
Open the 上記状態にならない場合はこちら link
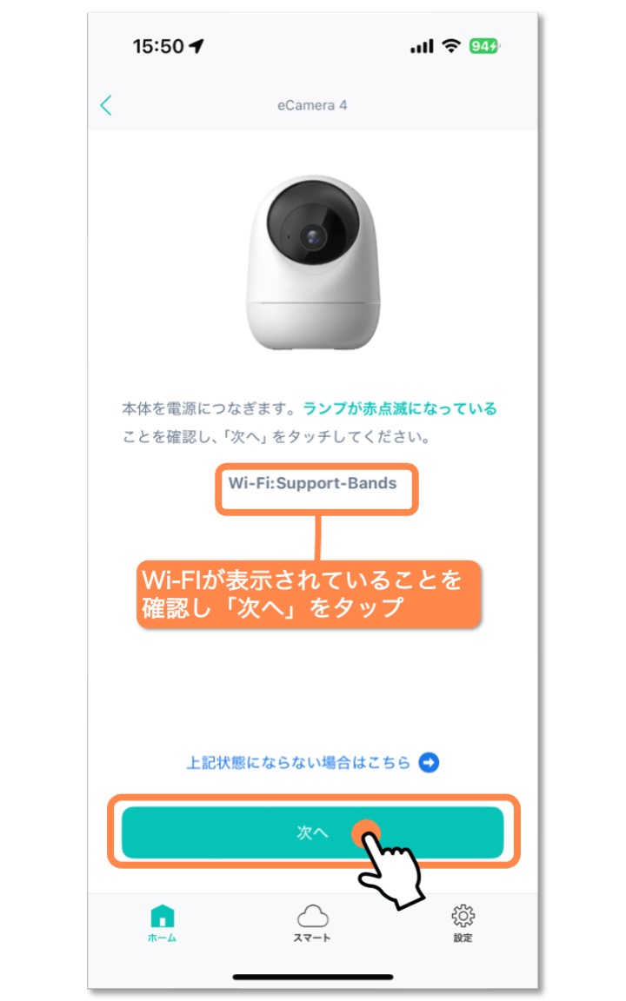(x=298, y=762)
